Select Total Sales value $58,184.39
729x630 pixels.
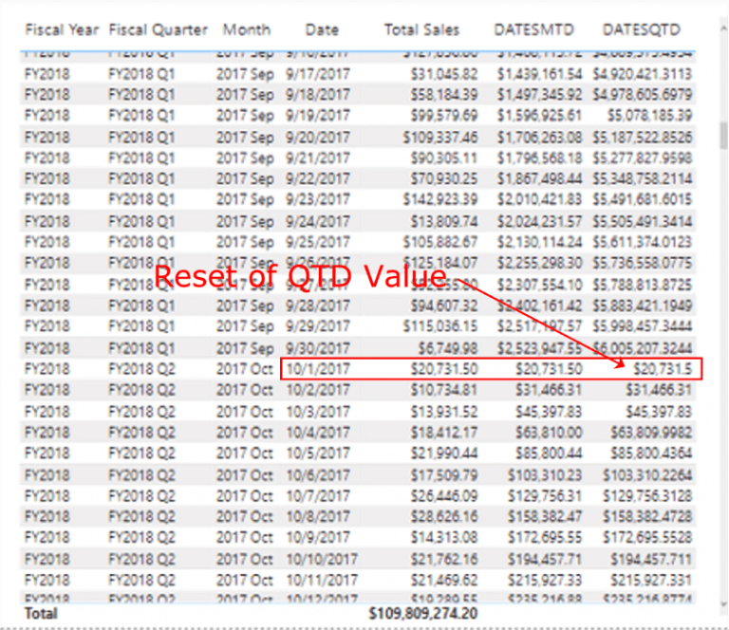pyautogui.click(x=444, y=95)
